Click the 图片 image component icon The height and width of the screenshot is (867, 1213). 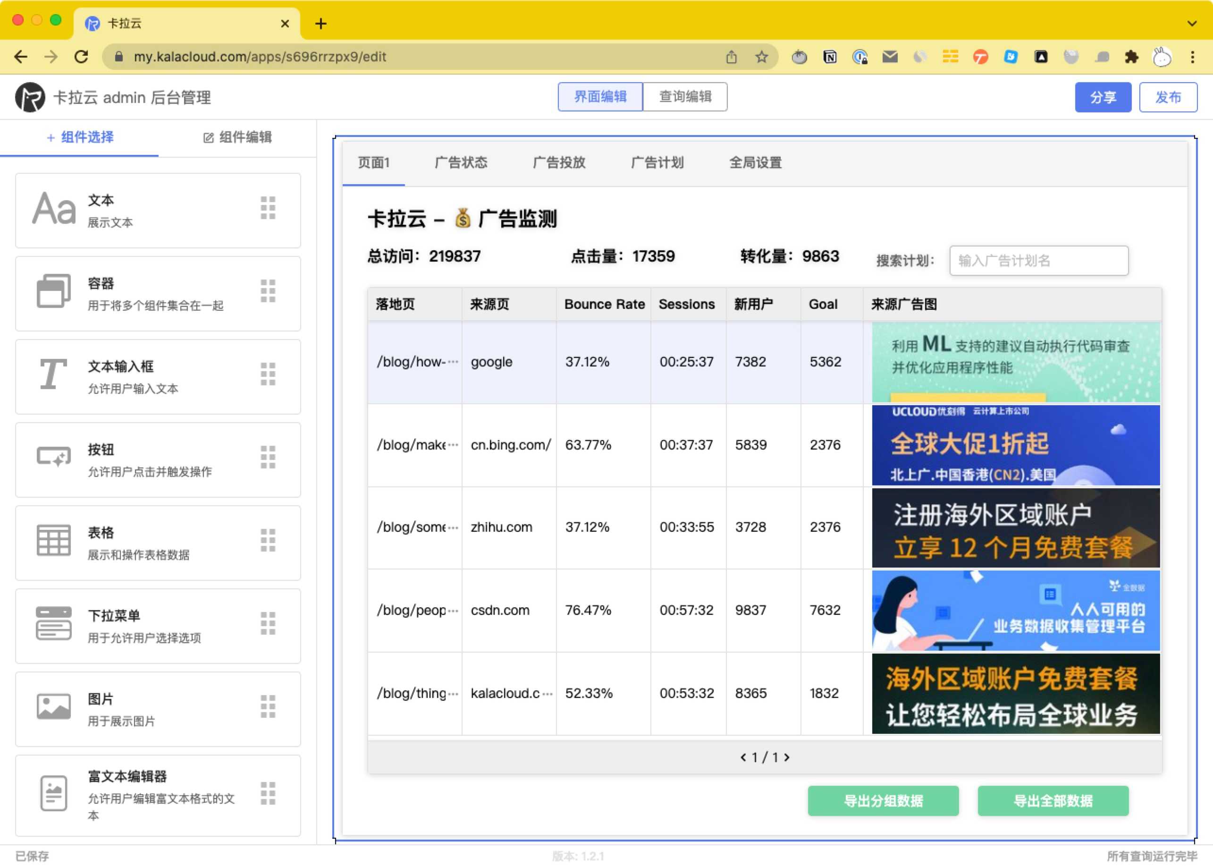(x=53, y=707)
